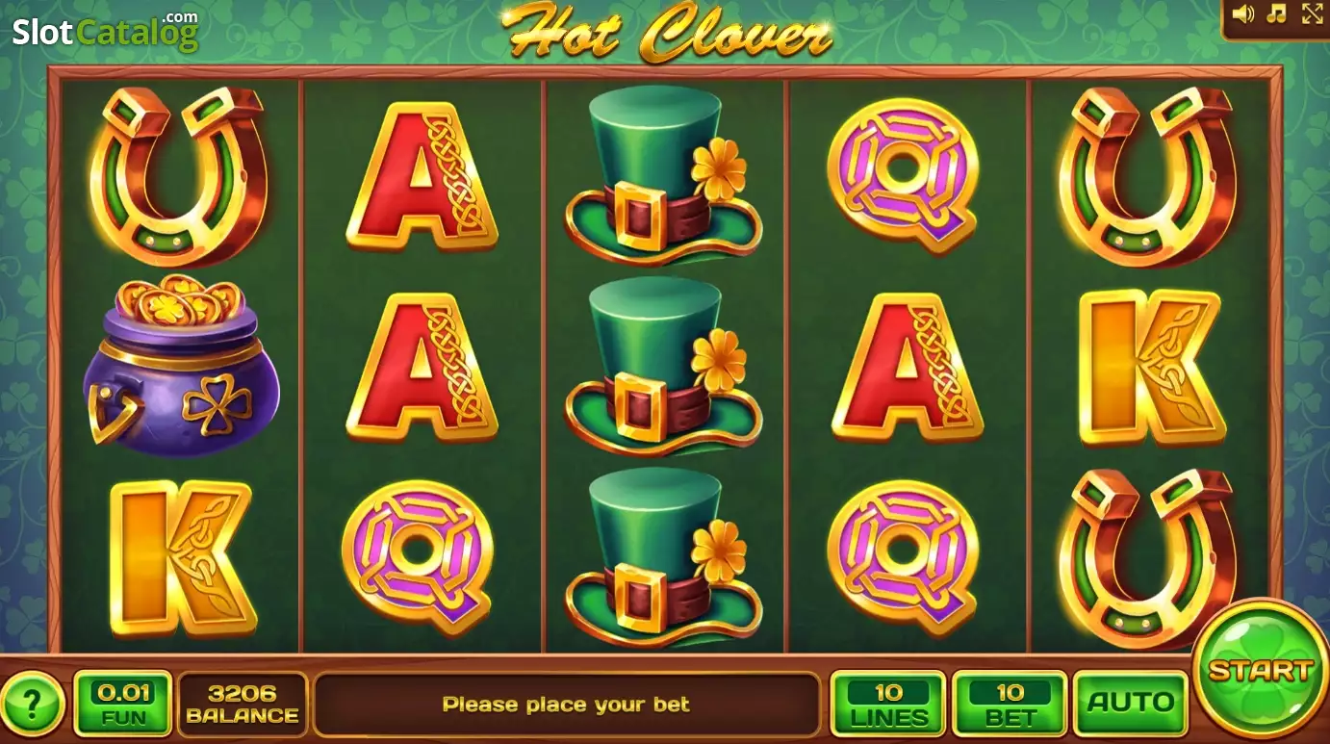Enable autoplay with the AUTO button
Image resolution: width=1330 pixels, height=744 pixels.
(x=1131, y=704)
